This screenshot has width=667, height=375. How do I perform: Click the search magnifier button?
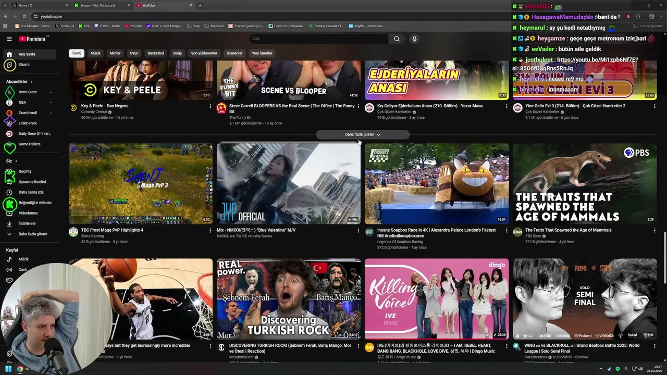click(x=397, y=39)
